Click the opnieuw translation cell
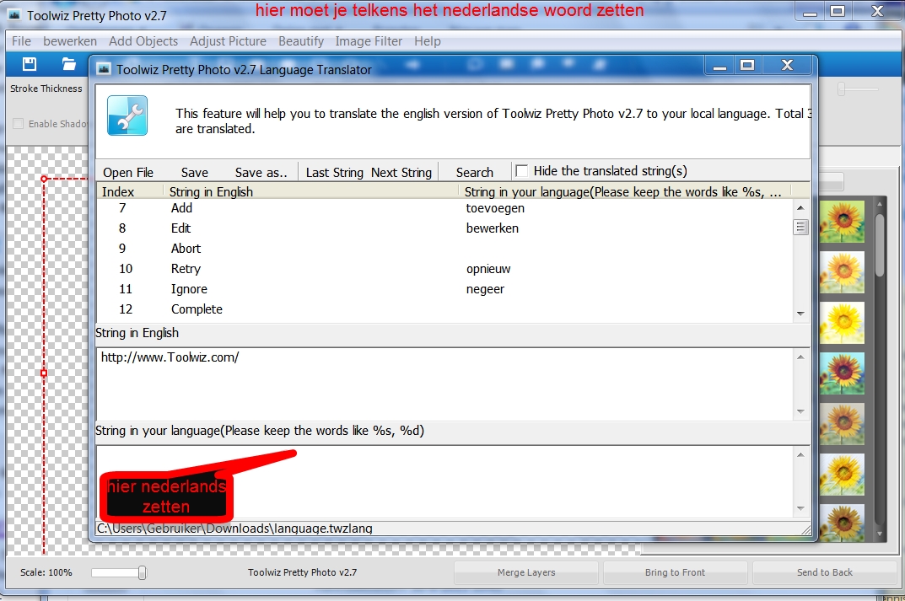The image size is (905, 601). (488, 269)
